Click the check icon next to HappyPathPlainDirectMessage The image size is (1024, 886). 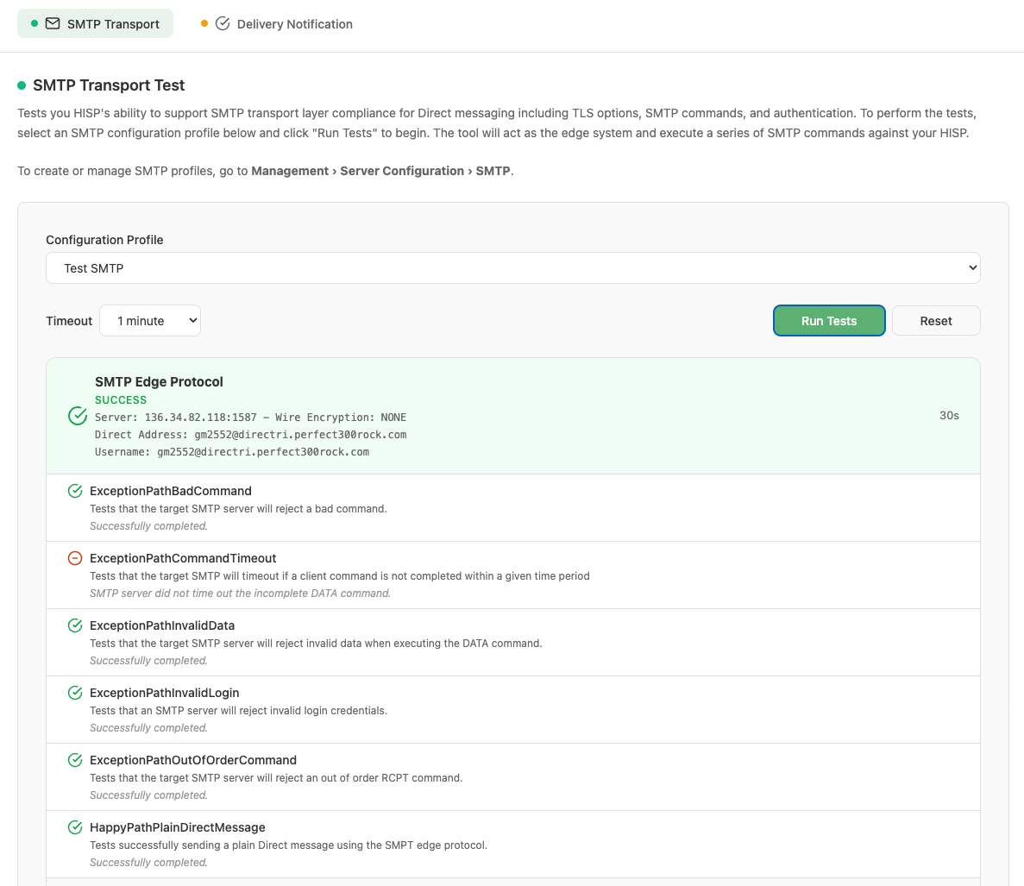click(x=75, y=827)
